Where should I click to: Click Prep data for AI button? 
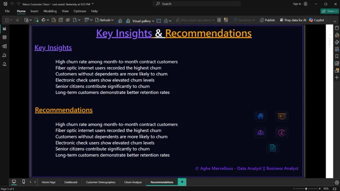point(292,20)
